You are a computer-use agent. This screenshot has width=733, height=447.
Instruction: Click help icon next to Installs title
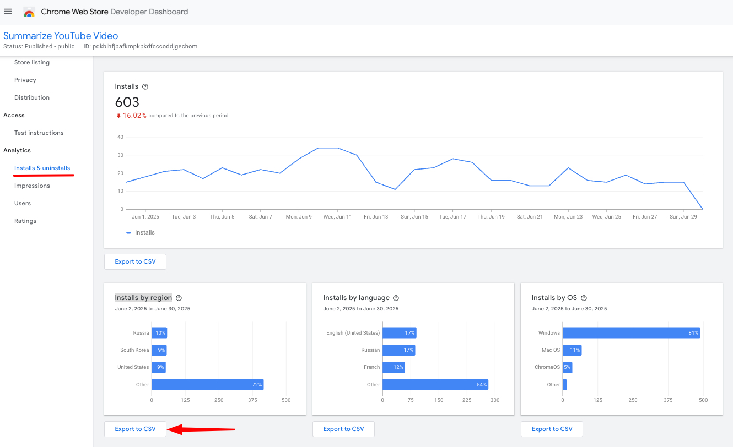pyautogui.click(x=145, y=86)
